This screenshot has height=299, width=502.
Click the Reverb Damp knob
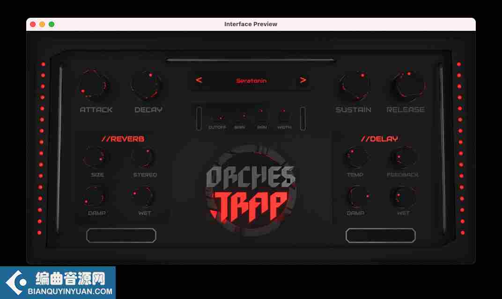pos(95,196)
